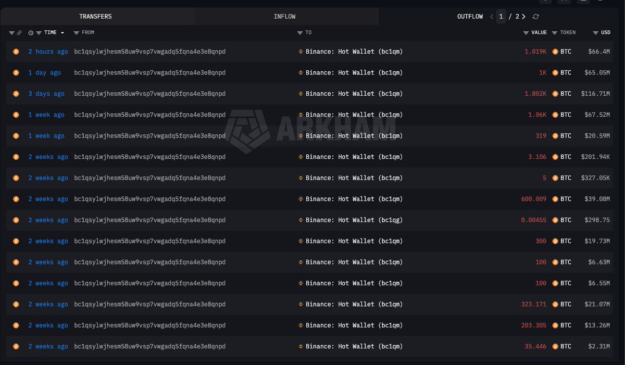Click the Bitcoin icon in the 1 day ago row
625x365 pixels.
tap(16, 73)
